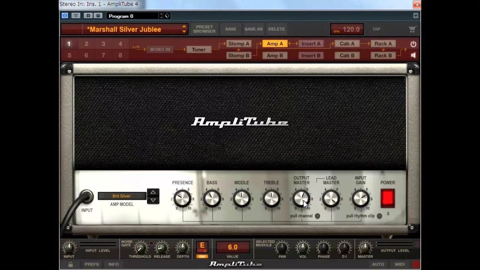The height and width of the screenshot is (270, 480).
Task: Open the Tuner module
Action: click(x=199, y=49)
